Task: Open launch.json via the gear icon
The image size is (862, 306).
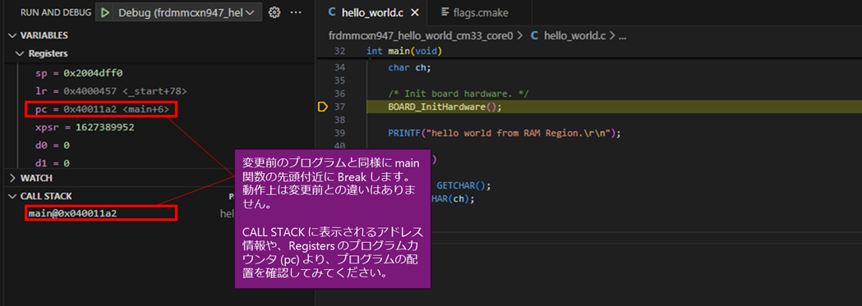Action: 274,12
